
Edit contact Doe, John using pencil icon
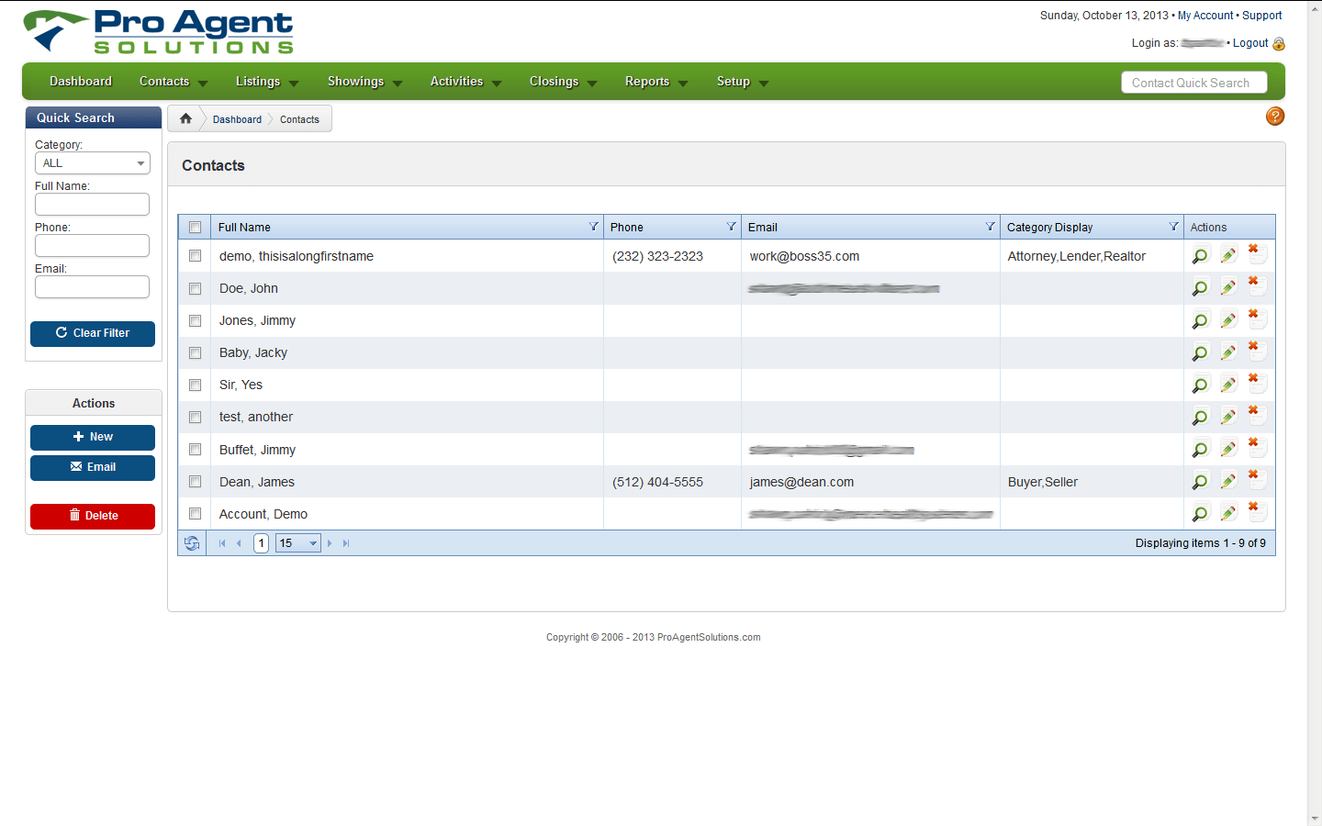pos(1228,286)
